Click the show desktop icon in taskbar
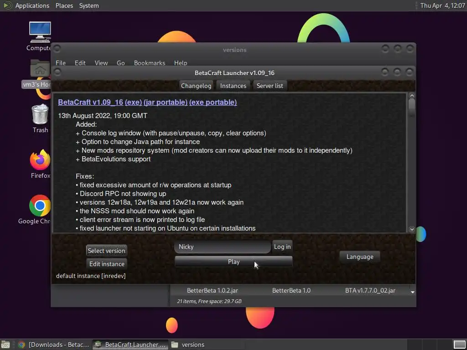This screenshot has height=350, width=467. 5,345
